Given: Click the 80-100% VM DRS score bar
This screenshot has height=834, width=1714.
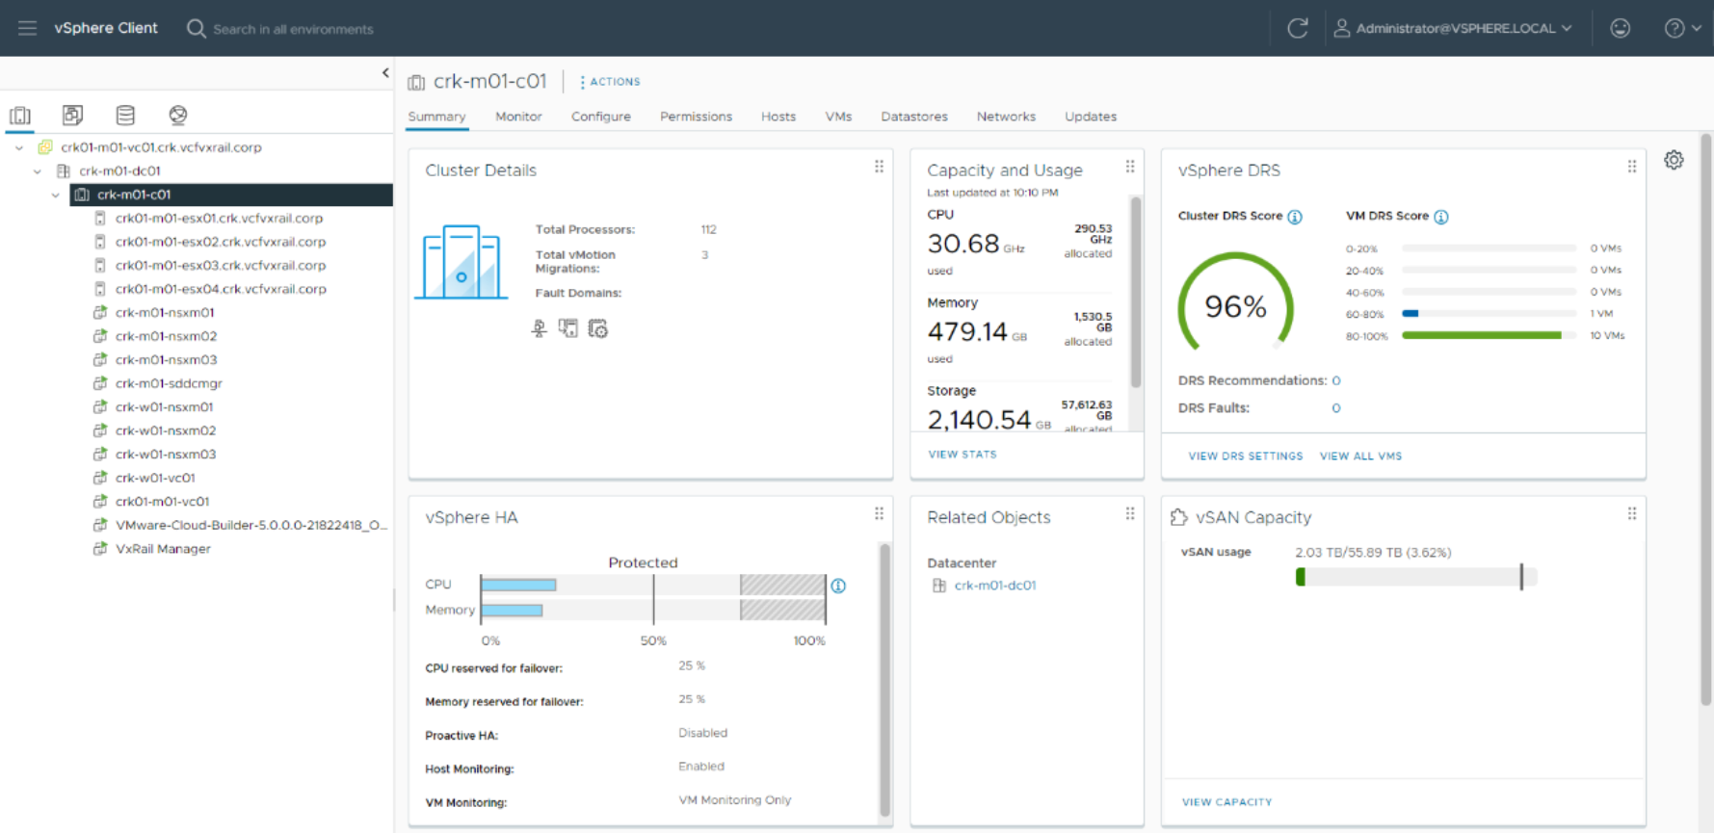Looking at the screenshot, I should (x=1490, y=336).
